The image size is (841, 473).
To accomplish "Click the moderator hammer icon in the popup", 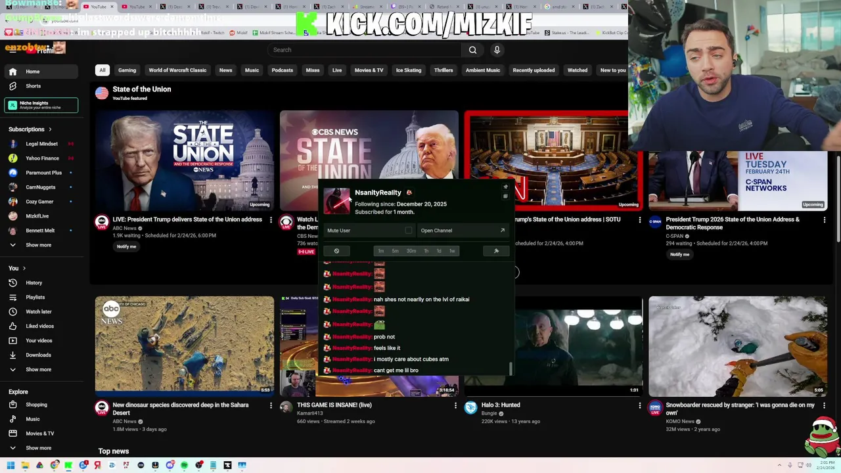I will pyautogui.click(x=496, y=251).
